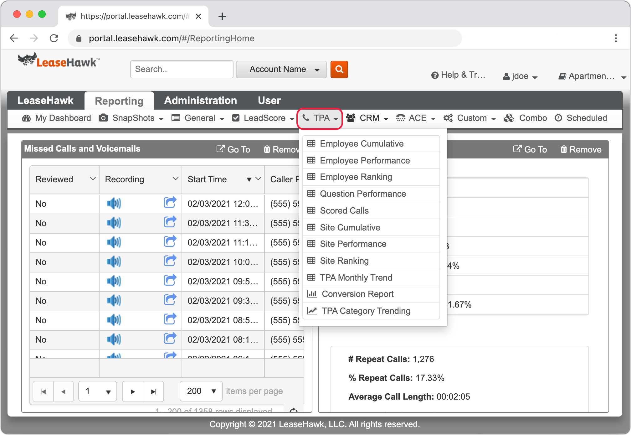Image resolution: width=631 pixels, height=435 pixels.
Task: Open Combo reports
Action: point(525,118)
